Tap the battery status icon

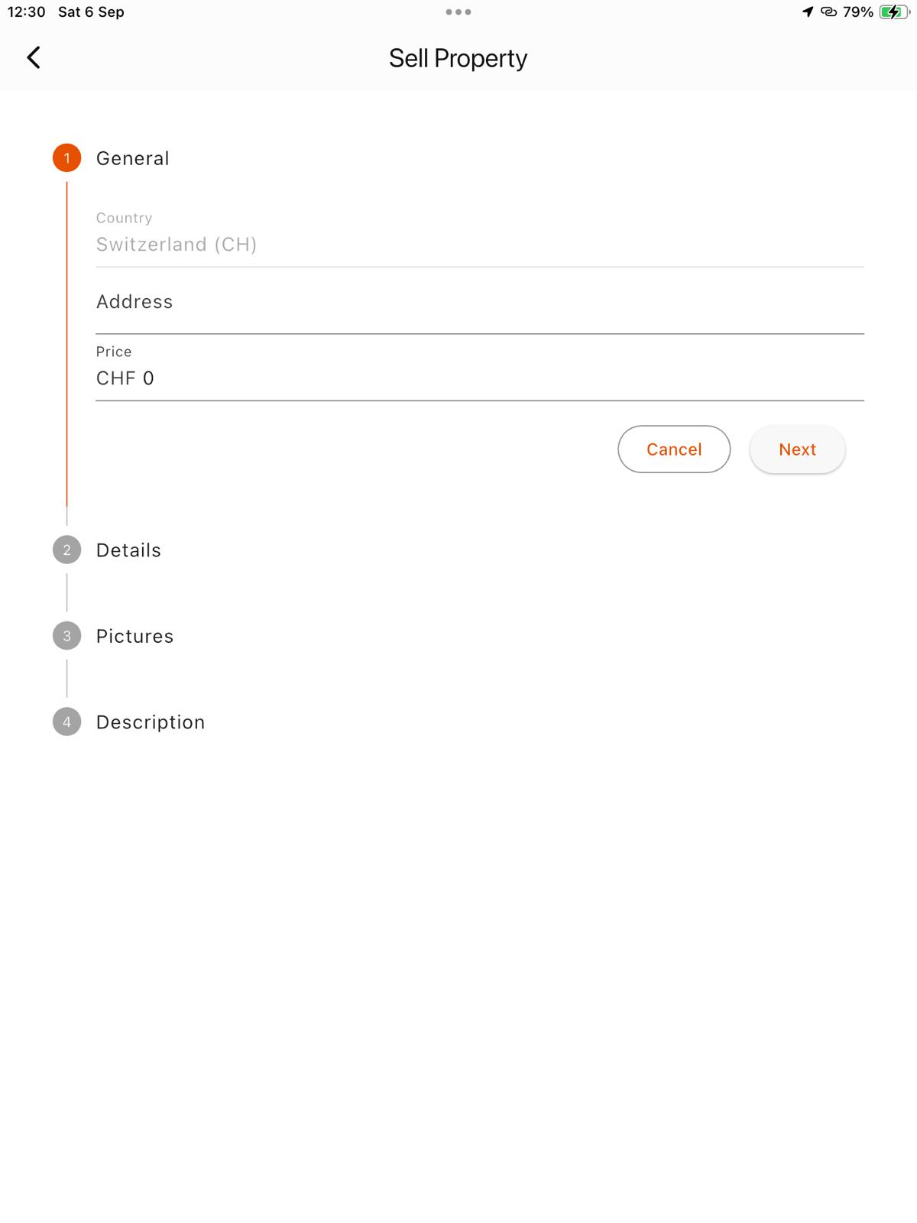tap(893, 12)
